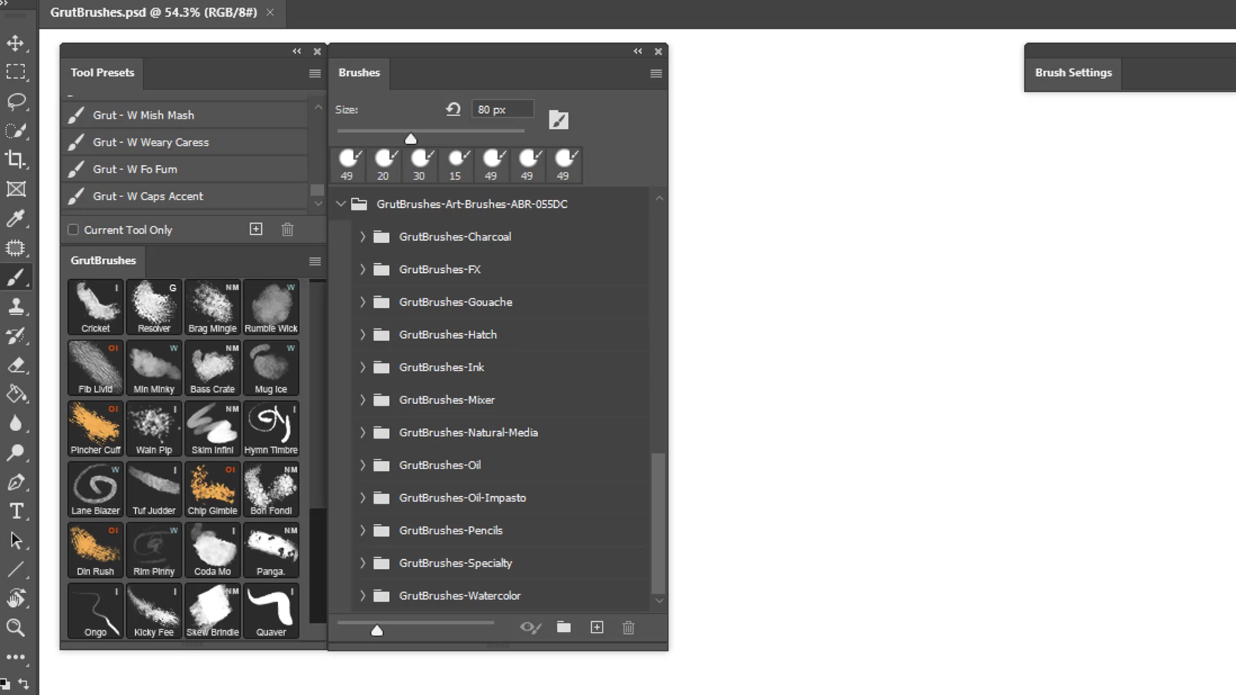Delete tool preset trash icon
The image size is (1236, 695).
click(x=288, y=229)
